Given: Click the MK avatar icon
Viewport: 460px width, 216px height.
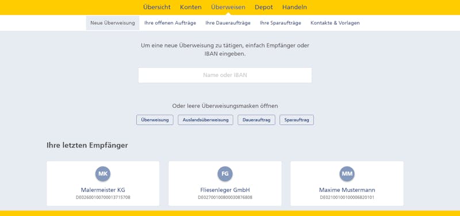Looking at the screenshot, I should pyautogui.click(x=103, y=174).
